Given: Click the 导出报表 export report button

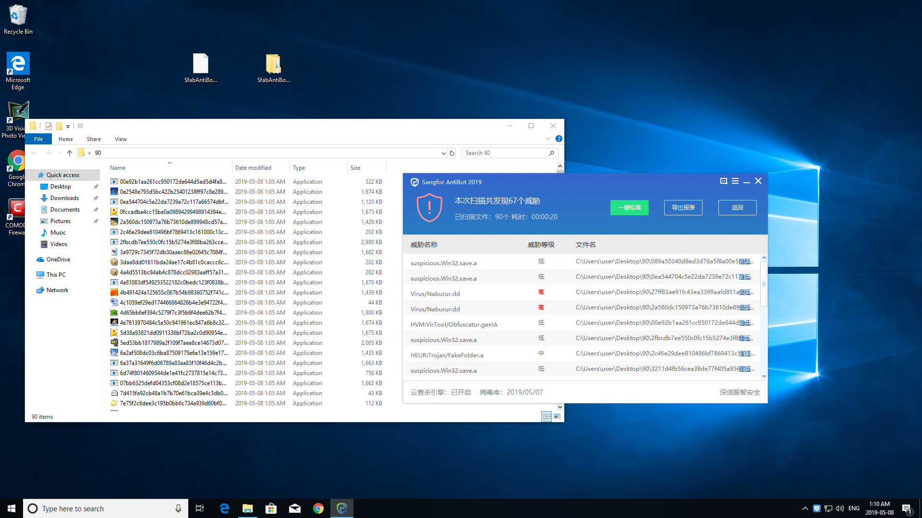Looking at the screenshot, I should click(x=683, y=208).
